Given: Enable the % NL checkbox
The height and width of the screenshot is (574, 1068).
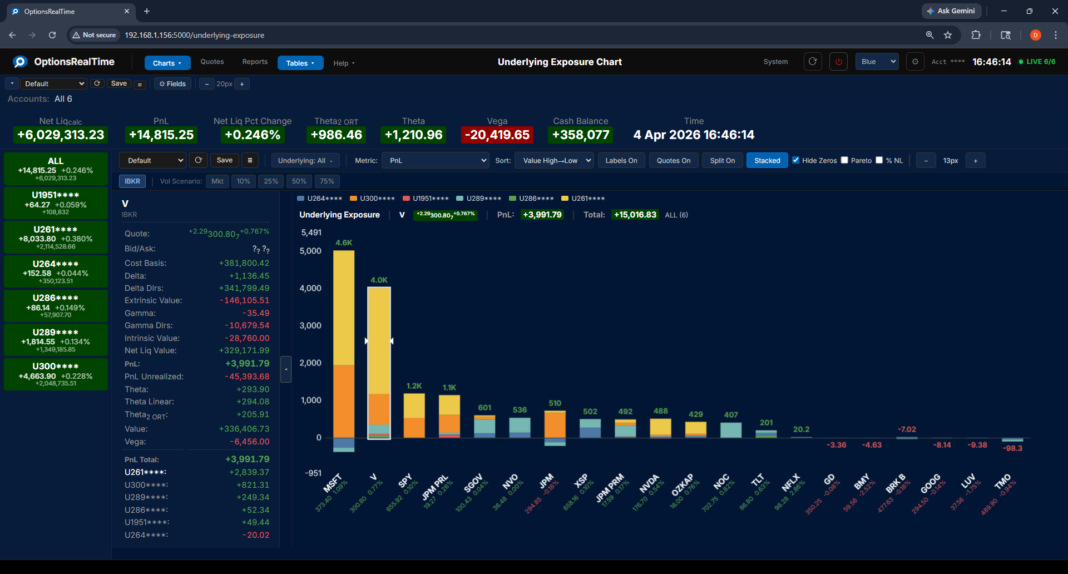Looking at the screenshot, I should click(879, 160).
